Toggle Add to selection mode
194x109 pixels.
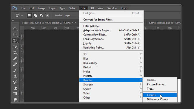[x=36, y=15]
